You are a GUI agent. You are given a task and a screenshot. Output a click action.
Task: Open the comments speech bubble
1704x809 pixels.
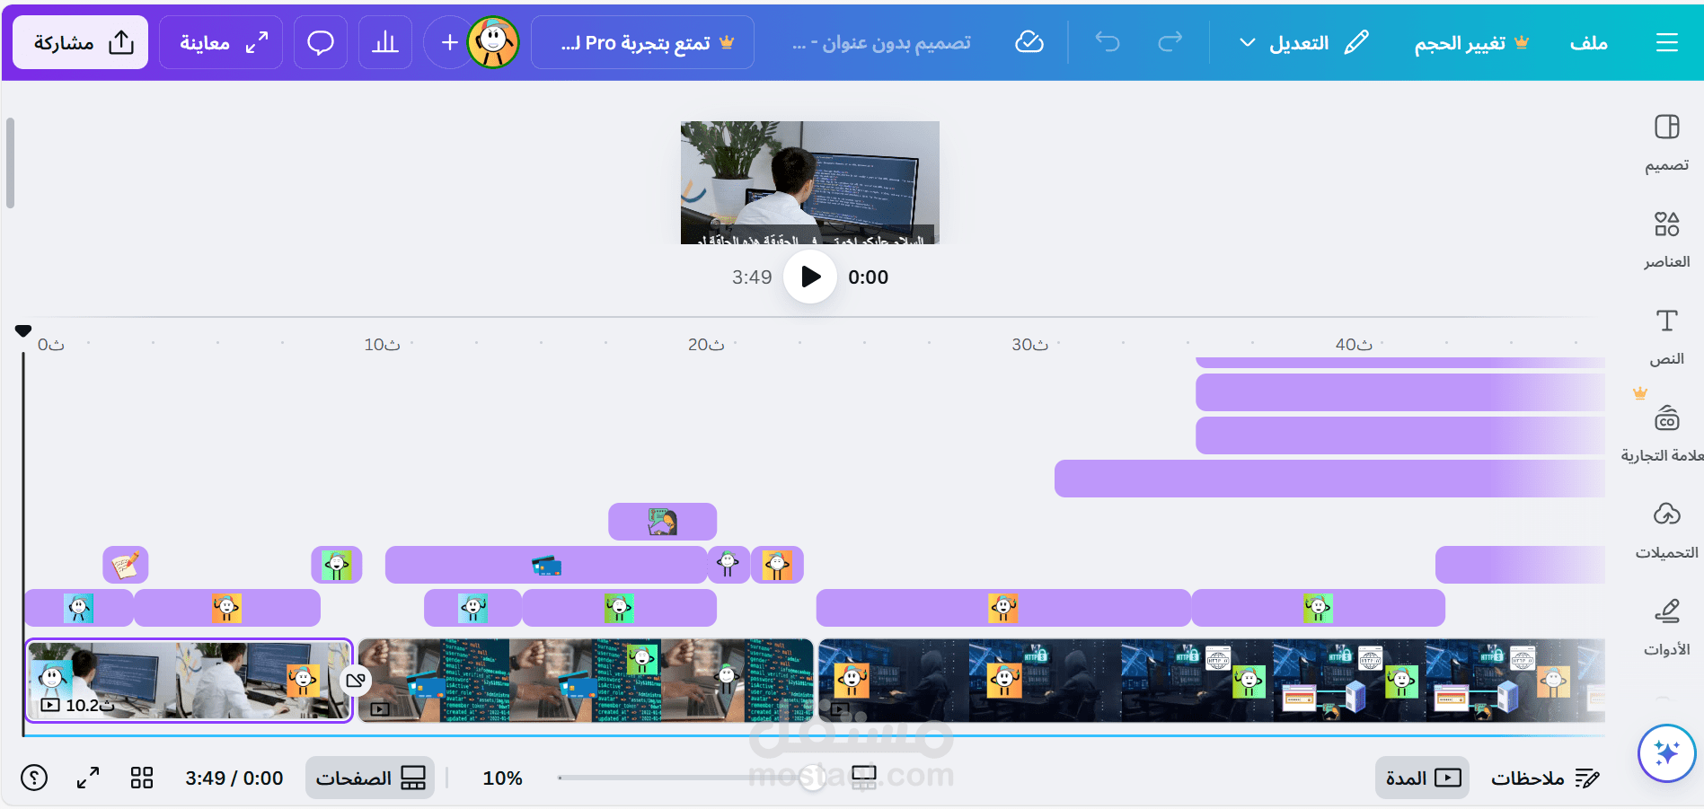[321, 42]
